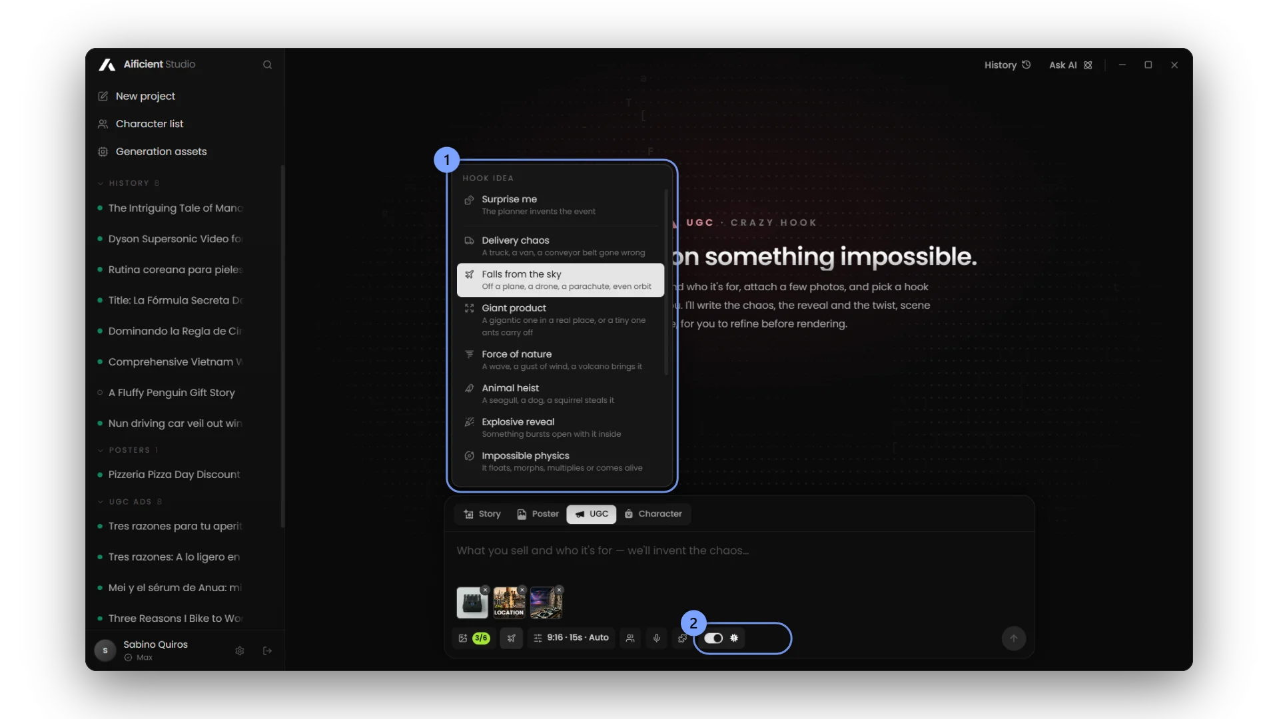Viewport: 1279px width, 719px height.
Task: Remove the third attached image thumbnail
Action: pos(560,590)
